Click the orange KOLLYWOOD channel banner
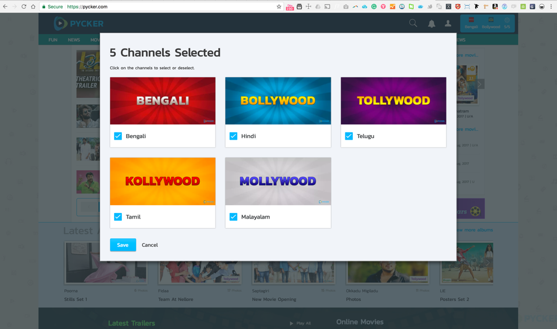557x329 pixels. 163,181
